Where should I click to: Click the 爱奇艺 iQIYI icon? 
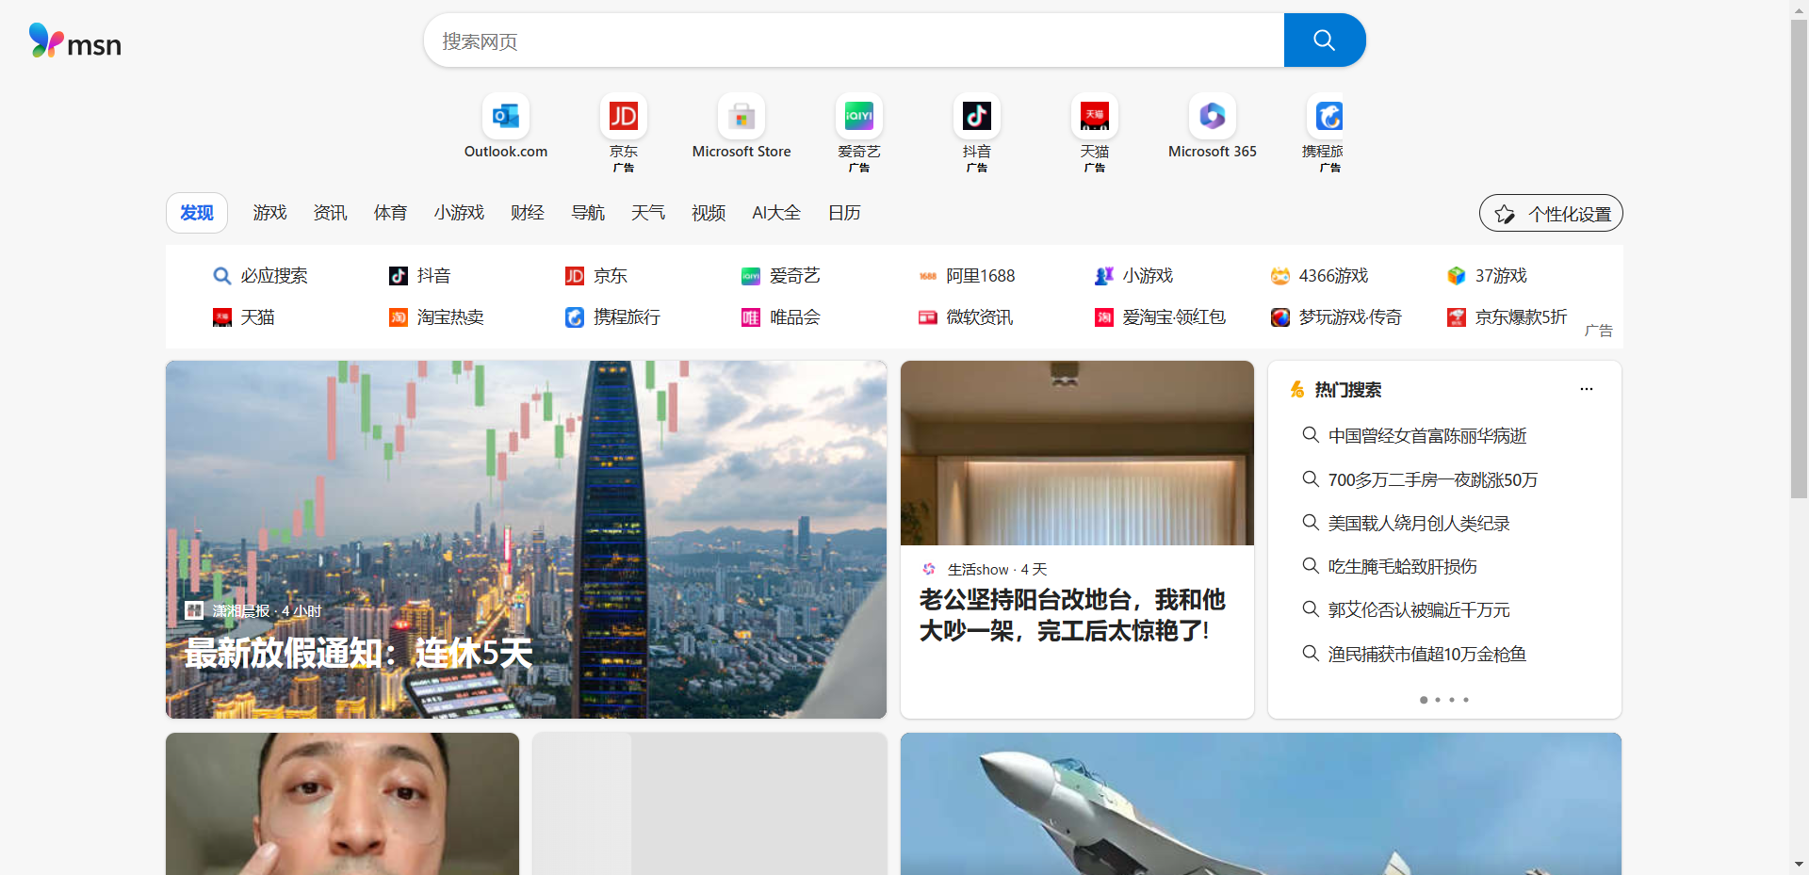click(859, 116)
